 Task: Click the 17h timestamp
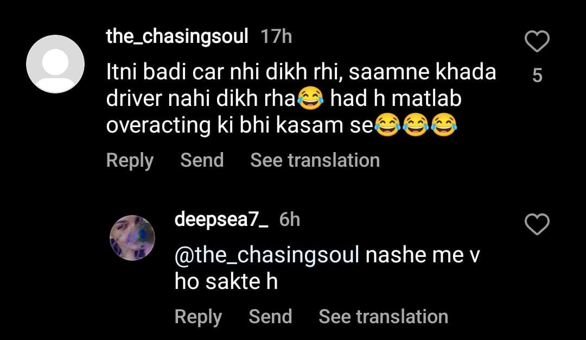point(276,37)
